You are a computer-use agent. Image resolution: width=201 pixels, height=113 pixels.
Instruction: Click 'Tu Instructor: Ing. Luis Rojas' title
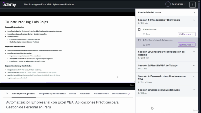click(x=26, y=22)
